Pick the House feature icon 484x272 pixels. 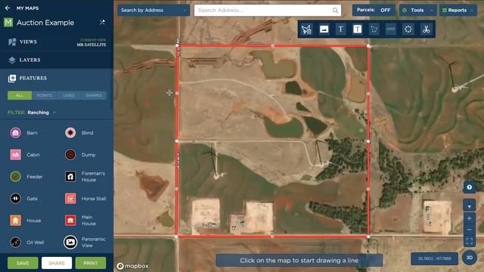coord(15,221)
